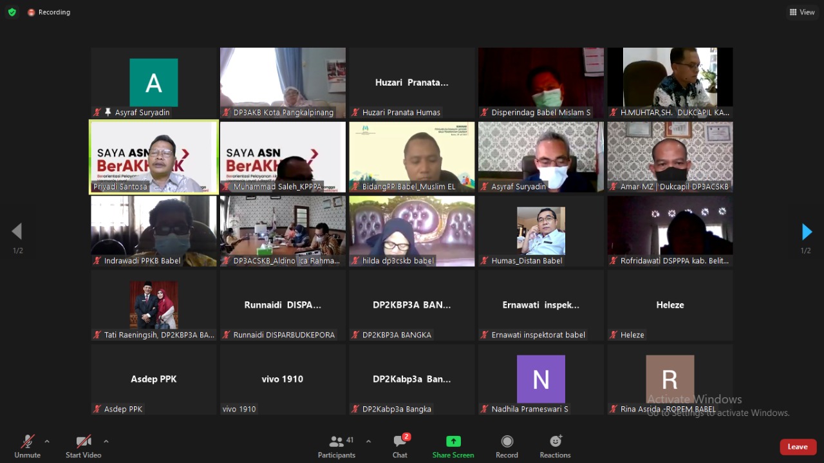The width and height of the screenshot is (824, 463).
Task: Select hilda dp3cskb babel video tile
Action: [x=411, y=231]
